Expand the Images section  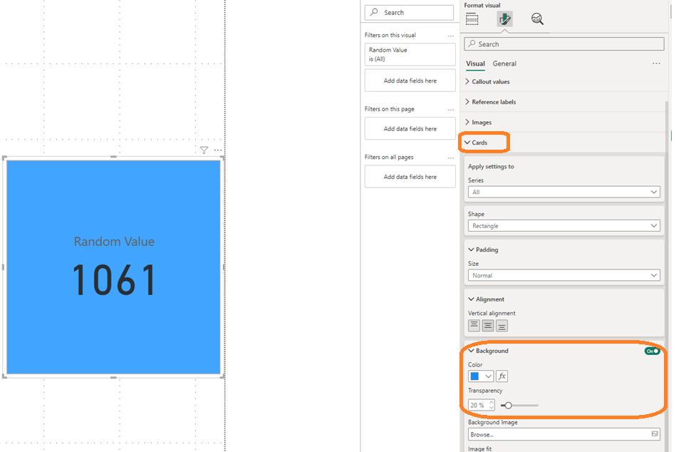pos(478,122)
